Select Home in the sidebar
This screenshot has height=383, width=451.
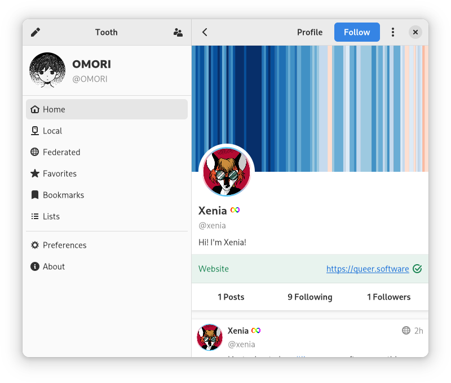[x=107, y=109]
